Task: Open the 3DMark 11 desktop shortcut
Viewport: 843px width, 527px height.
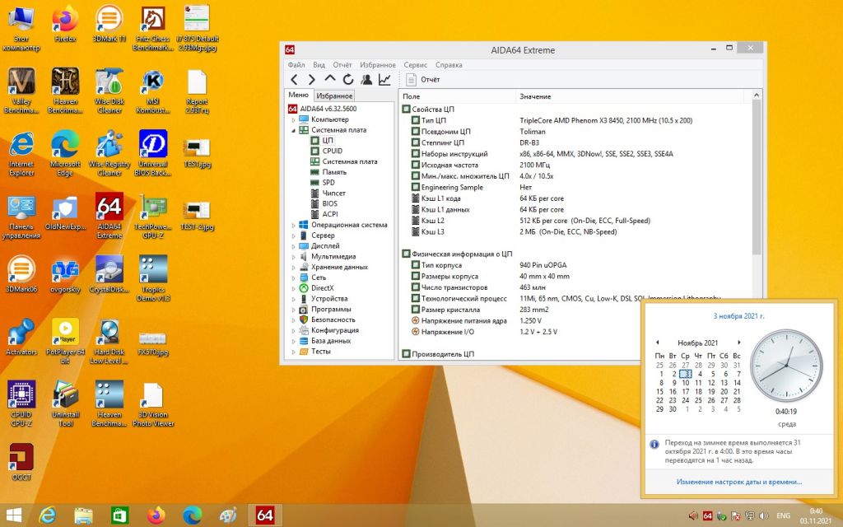Action: pos(109,24)
